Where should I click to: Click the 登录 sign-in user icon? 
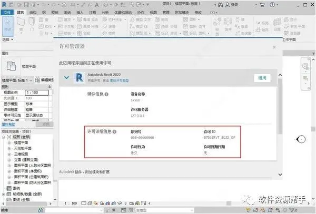[x=227, y=5]
